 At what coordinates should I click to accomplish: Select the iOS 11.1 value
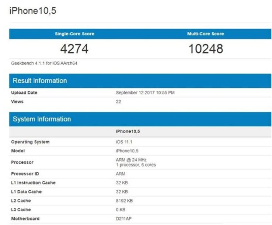[124, 142]
